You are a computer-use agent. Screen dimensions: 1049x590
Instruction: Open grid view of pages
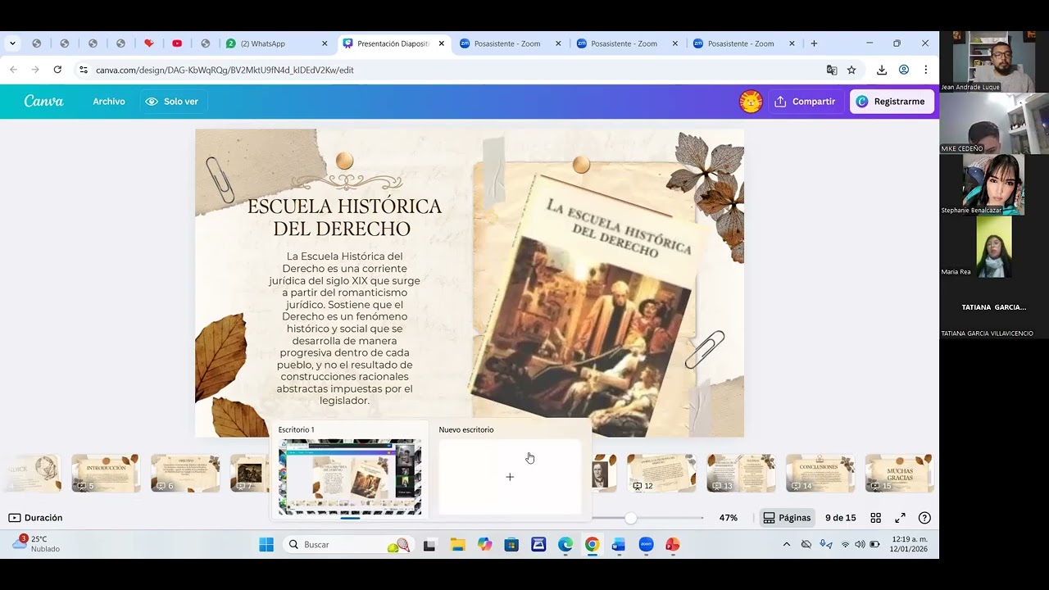coord(876,518)
